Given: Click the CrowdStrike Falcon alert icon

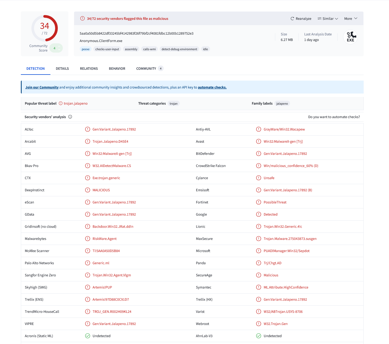Looking at the screenshot, I should coord(259,166).
